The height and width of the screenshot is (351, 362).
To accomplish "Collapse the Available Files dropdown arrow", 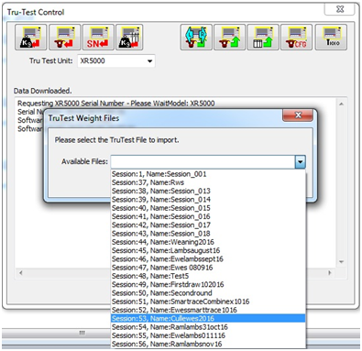I will click(x=301, y=162).
